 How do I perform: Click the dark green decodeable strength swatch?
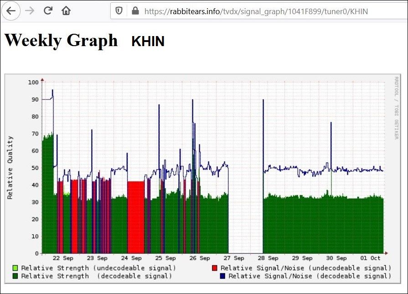(15, 276)
